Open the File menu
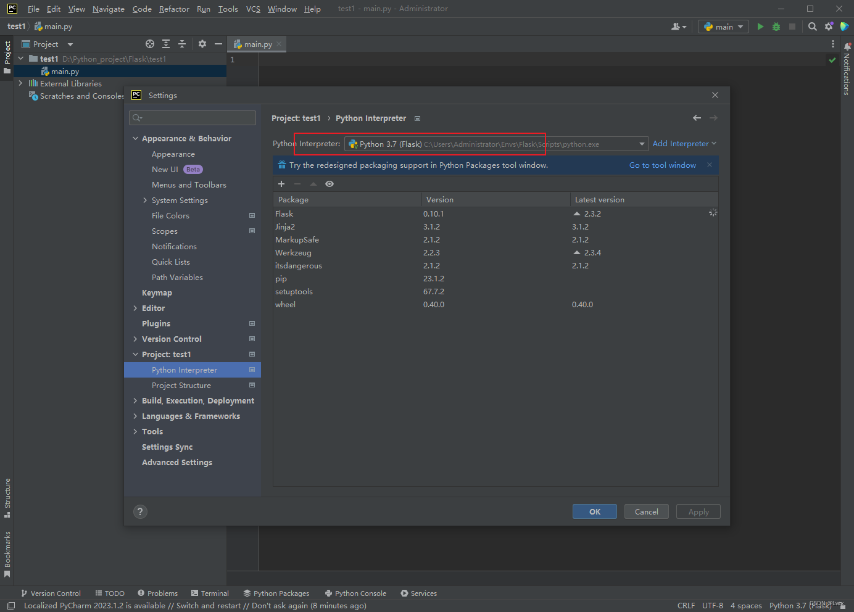Image resolution: width=854 pixels, height=612 pixels. (33, 9)
